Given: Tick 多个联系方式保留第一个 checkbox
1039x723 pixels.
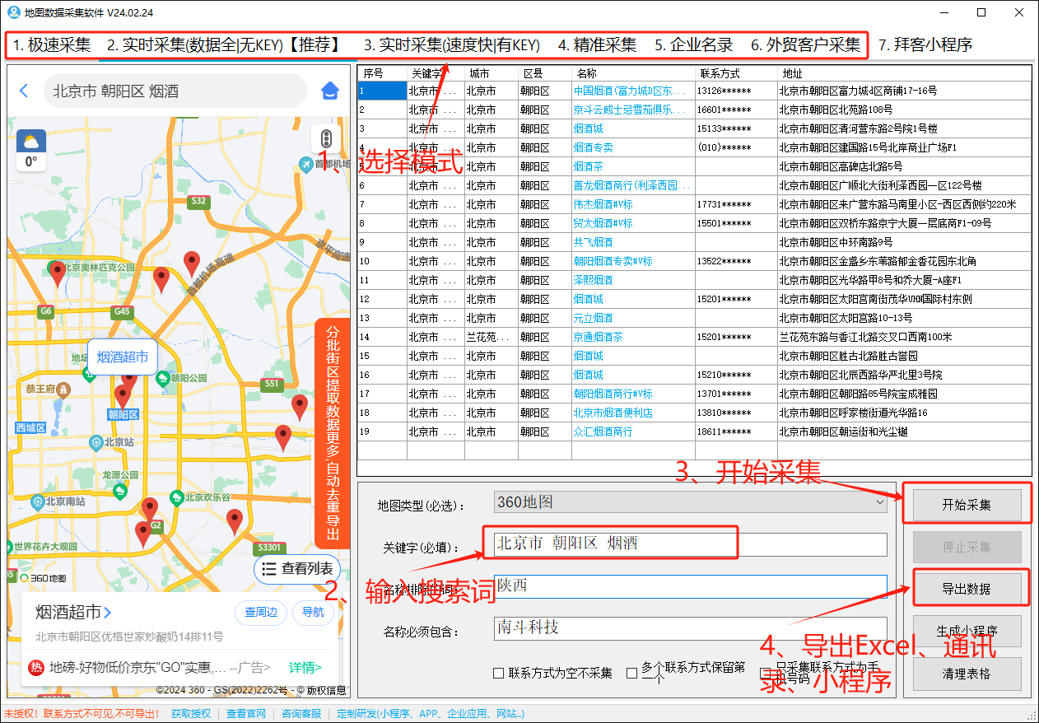Looking at the screenshot, I should (631, 673).
